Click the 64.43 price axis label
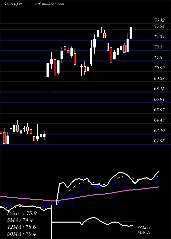Viewport: 171px width, 239px height. (x=159, y=120)
